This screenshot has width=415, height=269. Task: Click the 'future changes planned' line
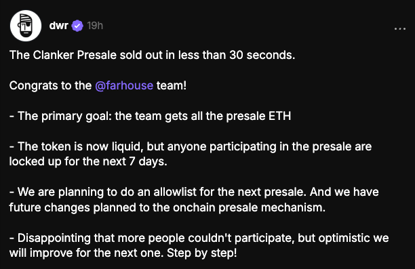click(x=167, y=207)
